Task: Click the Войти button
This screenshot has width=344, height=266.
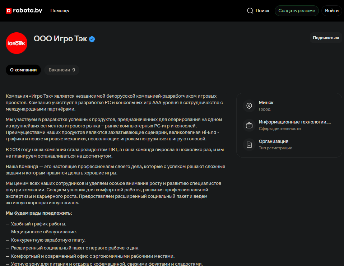Action: pyautogui.click(x=332, y=10)
